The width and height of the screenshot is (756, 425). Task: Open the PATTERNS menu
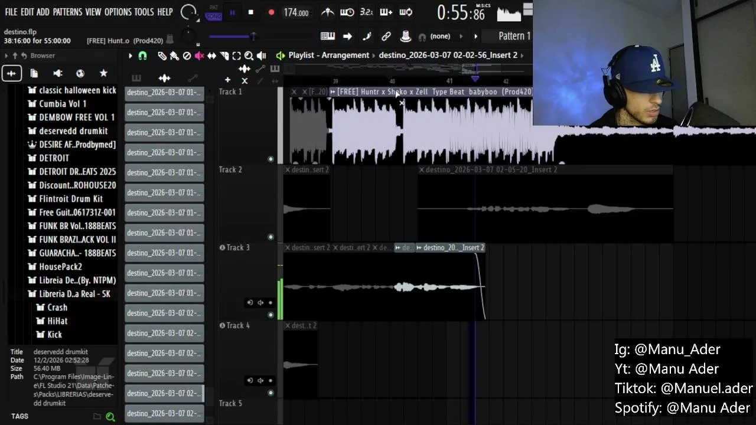point(67,12)
